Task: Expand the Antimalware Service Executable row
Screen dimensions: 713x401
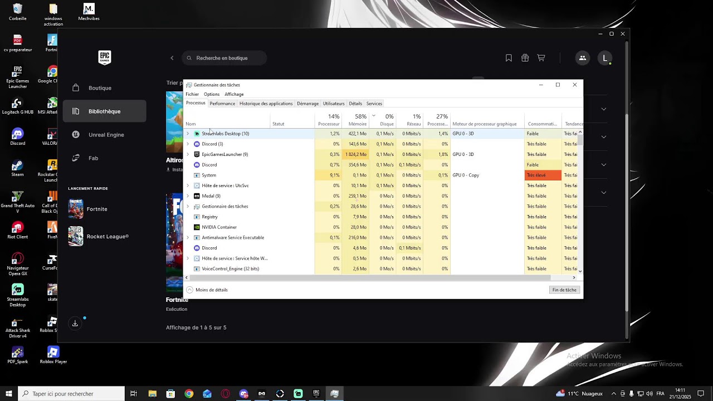Action: click(x=188, y=238)
